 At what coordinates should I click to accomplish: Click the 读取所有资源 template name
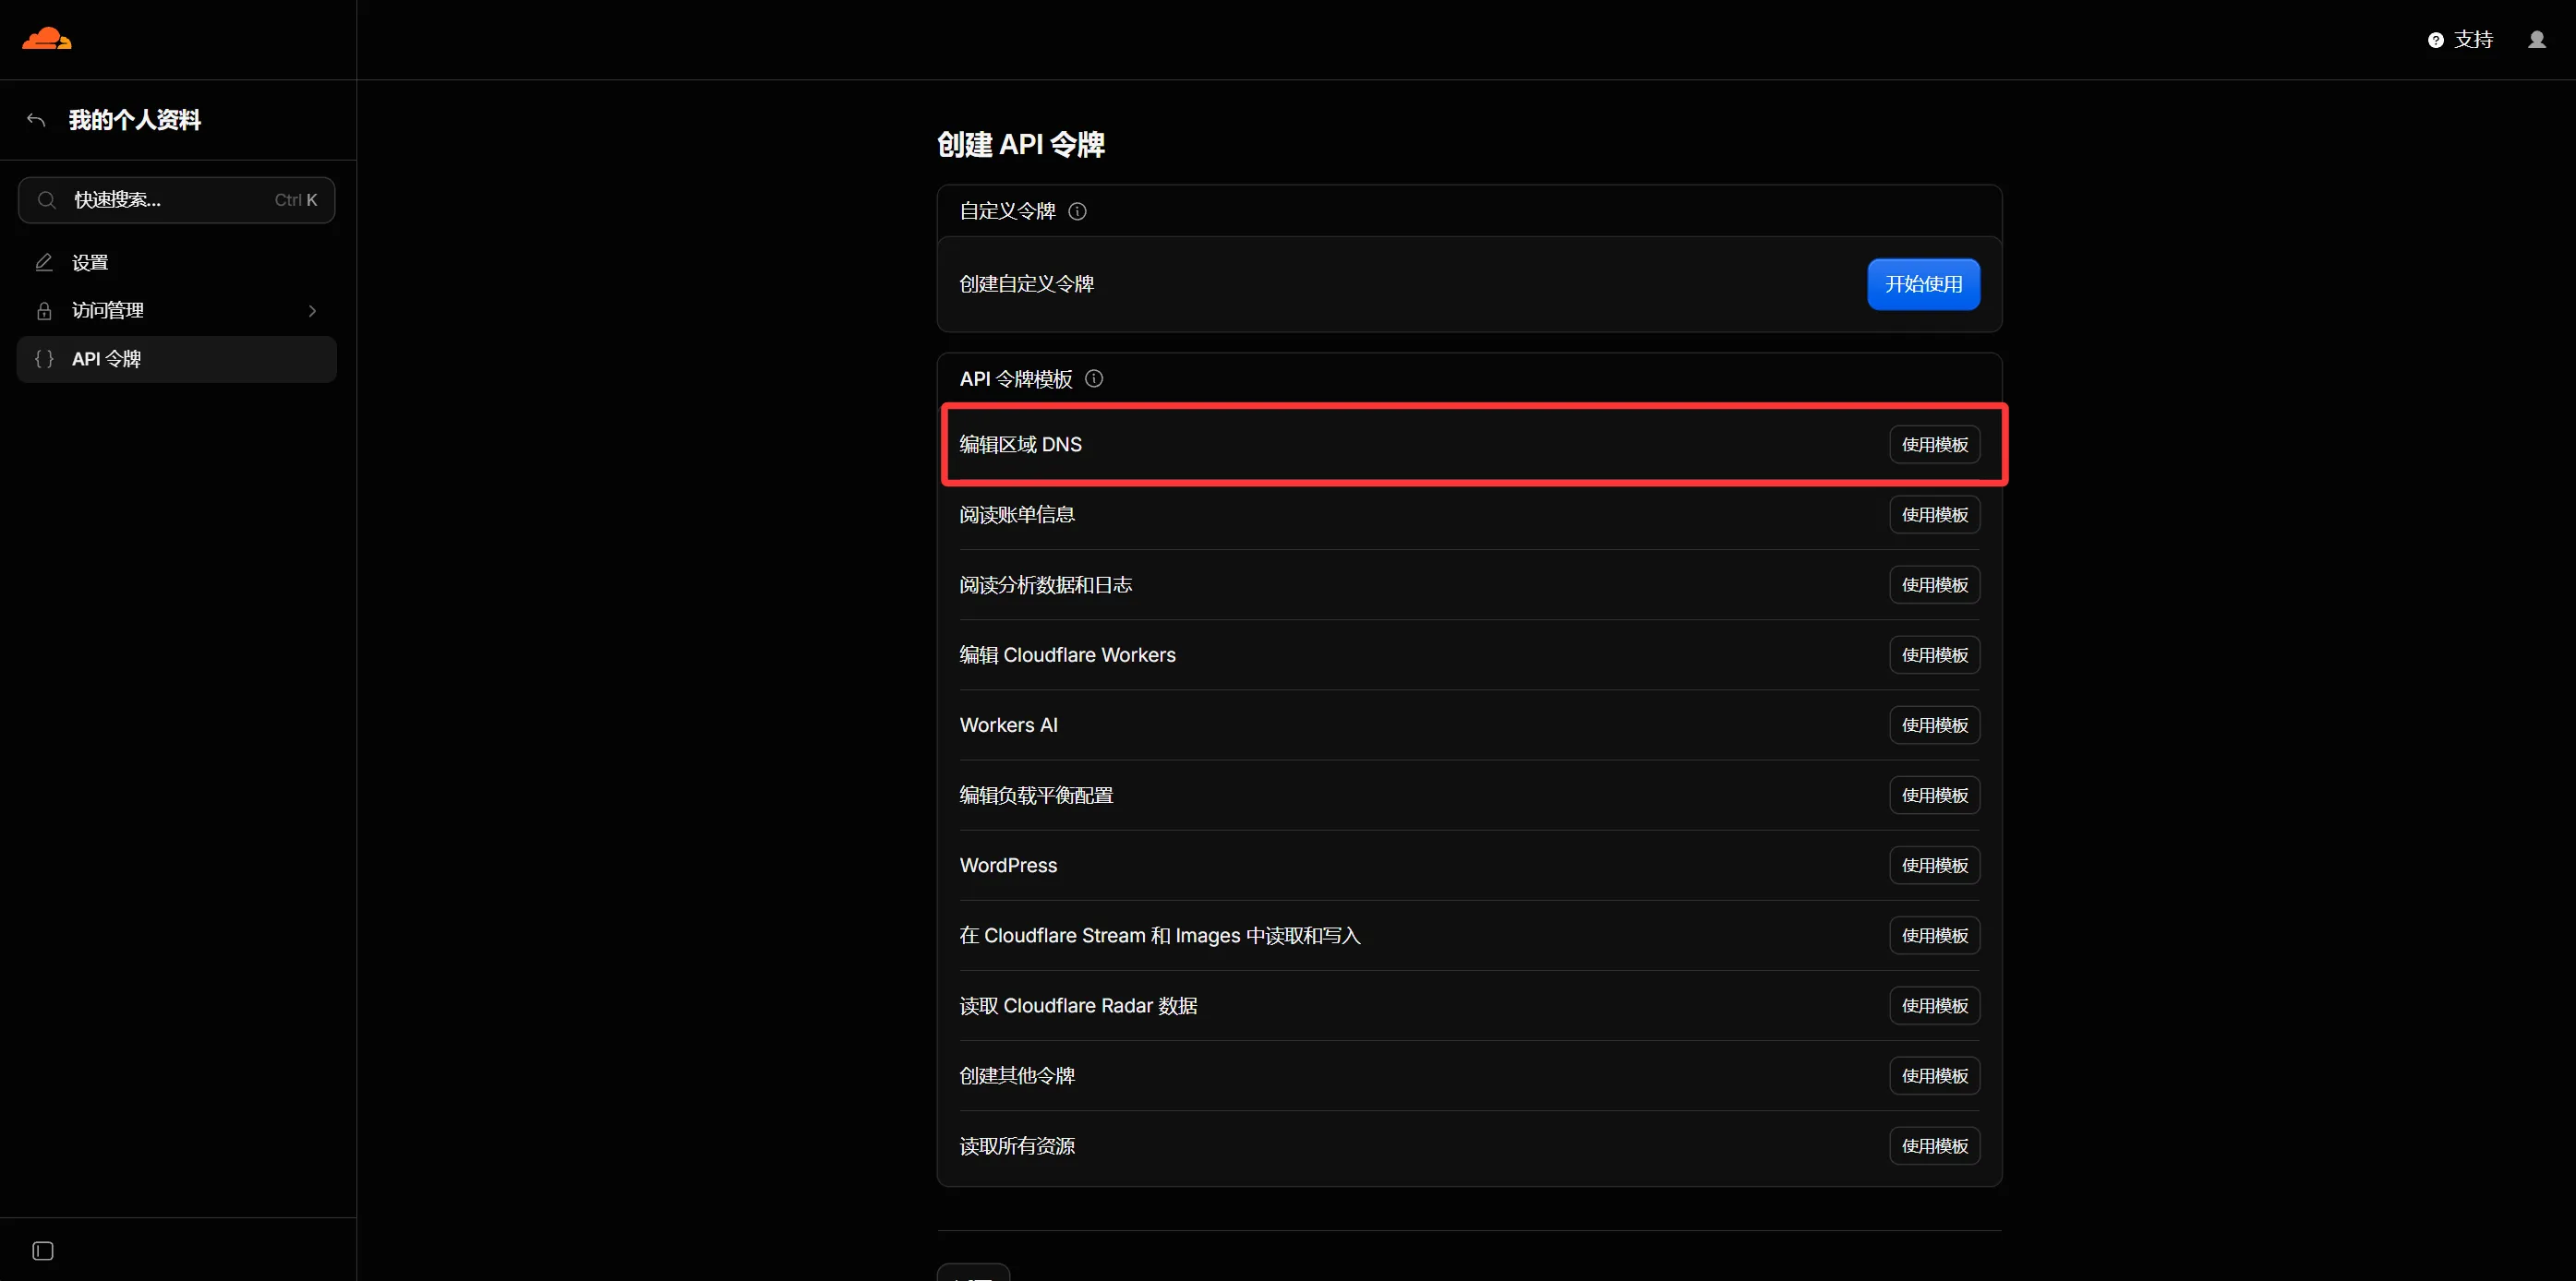[x=1017, y=1146]
